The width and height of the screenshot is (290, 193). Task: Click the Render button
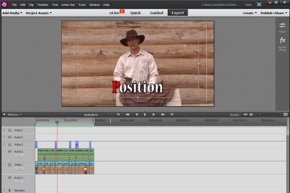[x=235, y=115]
